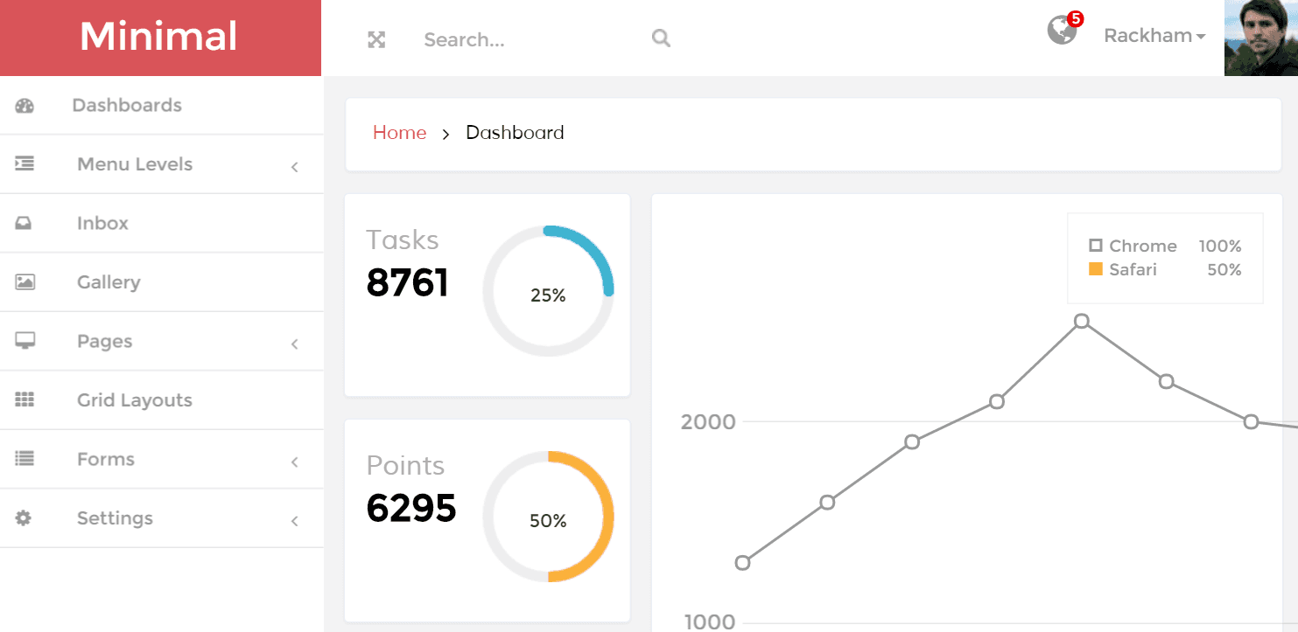Open the Dashboards icon in the sidebar
The width and height of the screenshot is (1298, 632).
(x=22, y=105)
